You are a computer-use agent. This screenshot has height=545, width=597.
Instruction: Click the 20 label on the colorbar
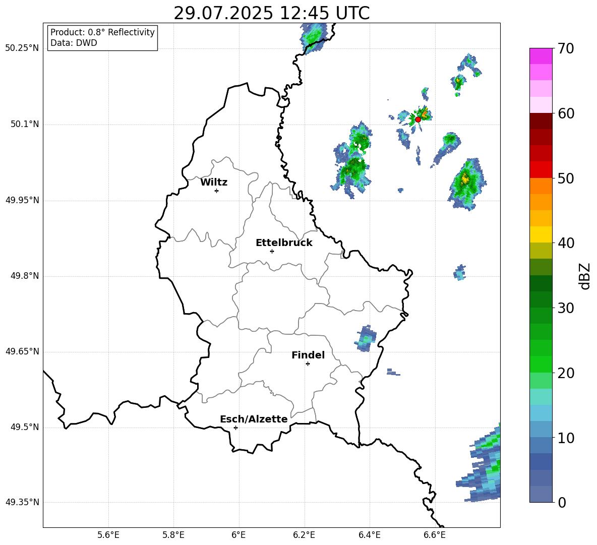(x=566, y=373)
